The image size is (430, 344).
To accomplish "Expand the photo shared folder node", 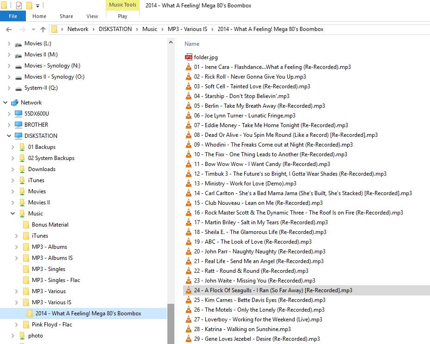I will 12,336.
